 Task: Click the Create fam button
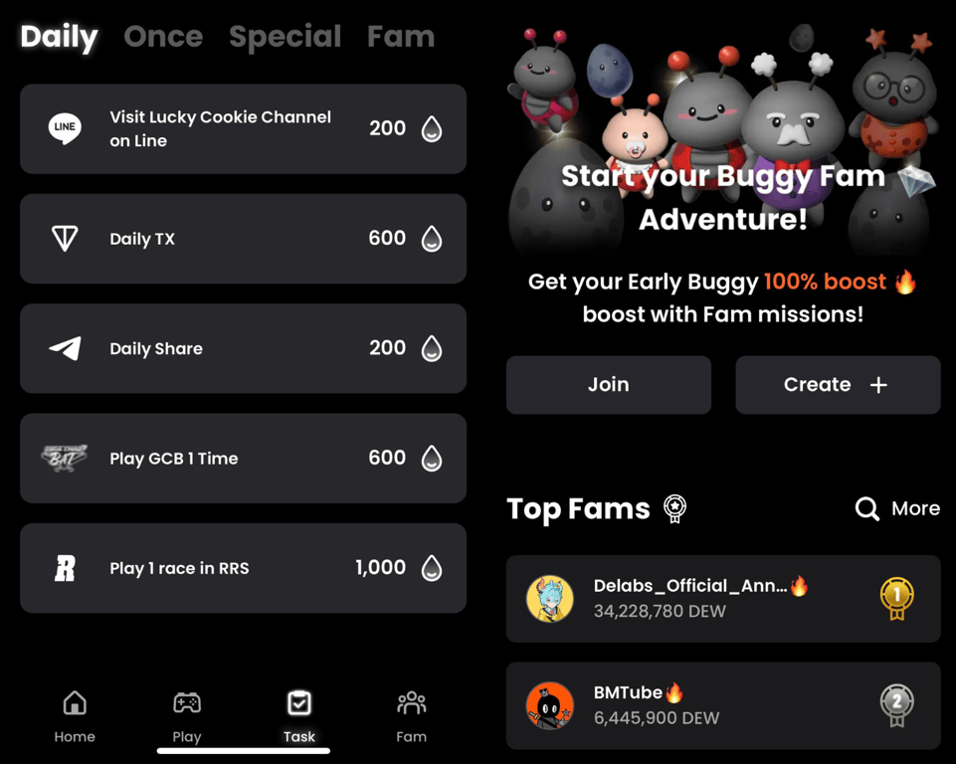click(838, 385)
